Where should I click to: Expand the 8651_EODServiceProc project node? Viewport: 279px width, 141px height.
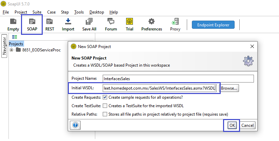click(12, 50)
